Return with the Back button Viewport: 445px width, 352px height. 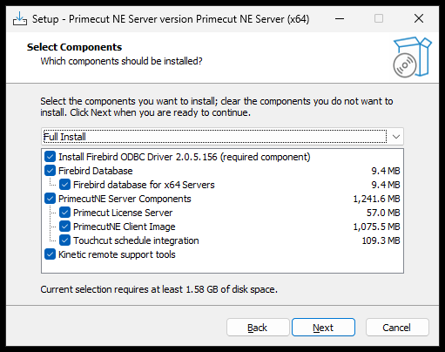pyautogui.click(x=258, y=328)
